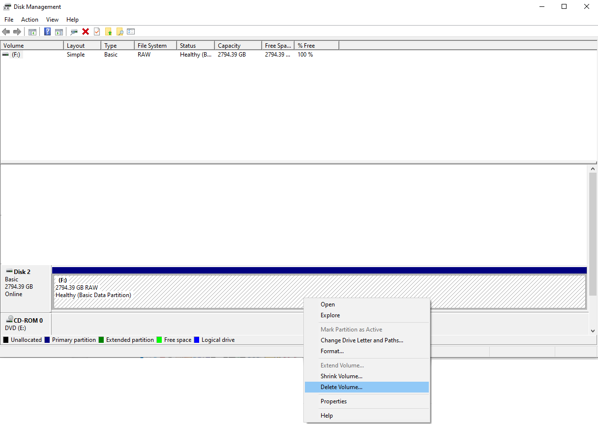This screenshot has height=424, width=598.
Task: Click the Back navigation arrow icon
Action: (x=6, y=31)
